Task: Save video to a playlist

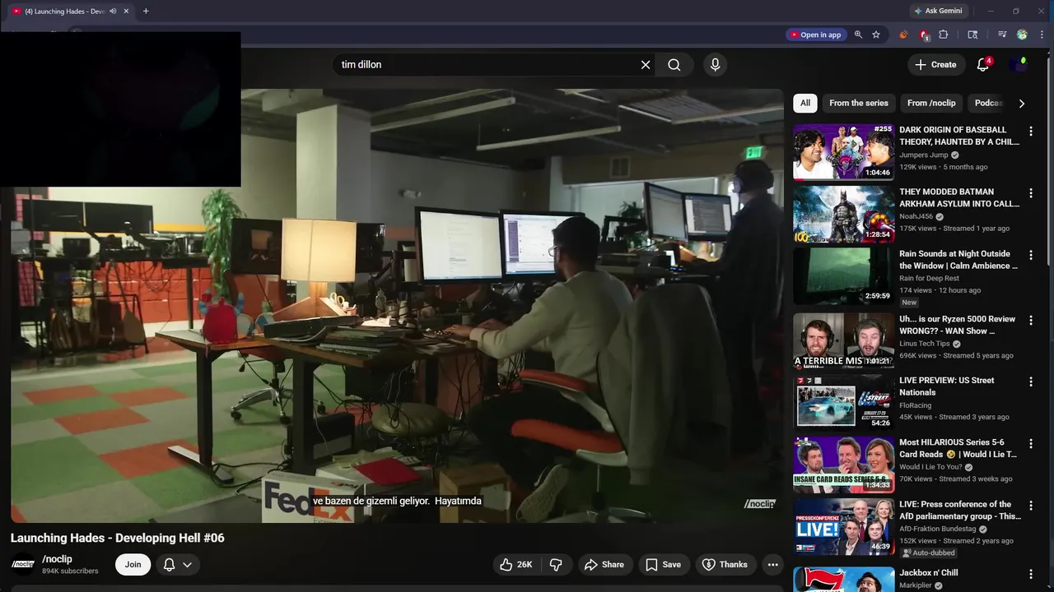Action: (x=663, y=565)
